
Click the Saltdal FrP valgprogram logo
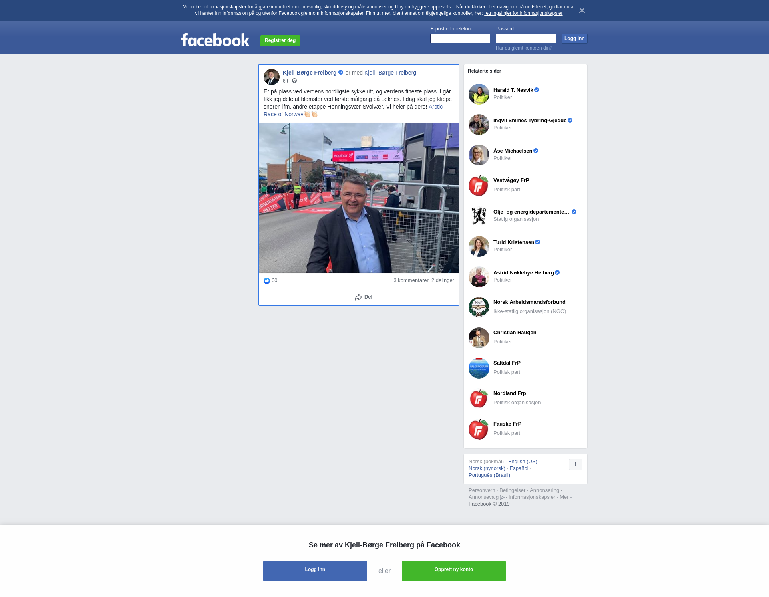[x=479, y=368]
